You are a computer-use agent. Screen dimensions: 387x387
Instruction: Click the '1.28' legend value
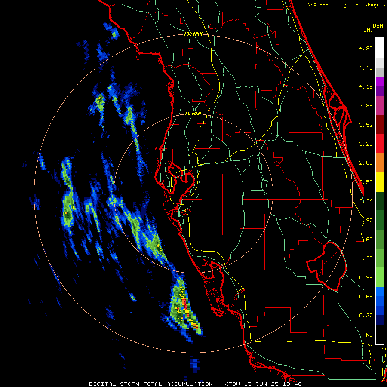[x=366, y=258]
